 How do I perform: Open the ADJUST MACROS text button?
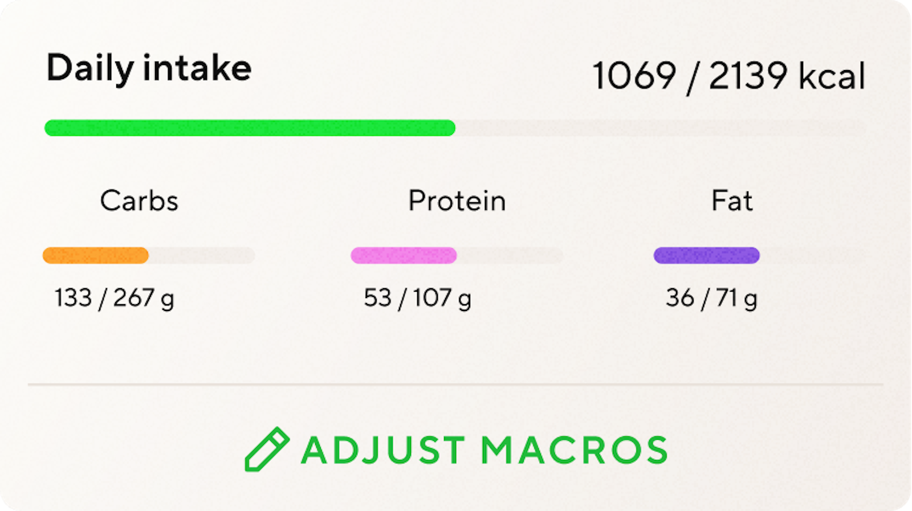point(484,450)
